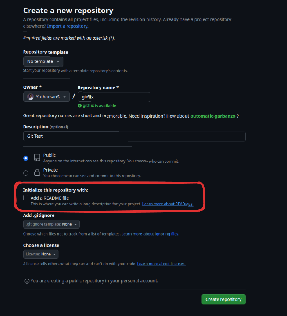Enable the Add a README file checkbox
This screenshot has height=316, width=287.
click(x=26, y=198)
